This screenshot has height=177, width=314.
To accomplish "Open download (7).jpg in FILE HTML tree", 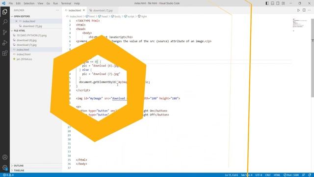I will tap(26, 45).
